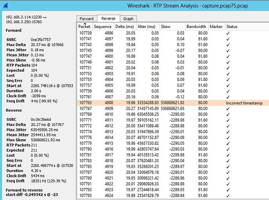The image size is (269, 200).
Task: Select packet 107763 in the highlighted row
Action: tap(85, 103)
